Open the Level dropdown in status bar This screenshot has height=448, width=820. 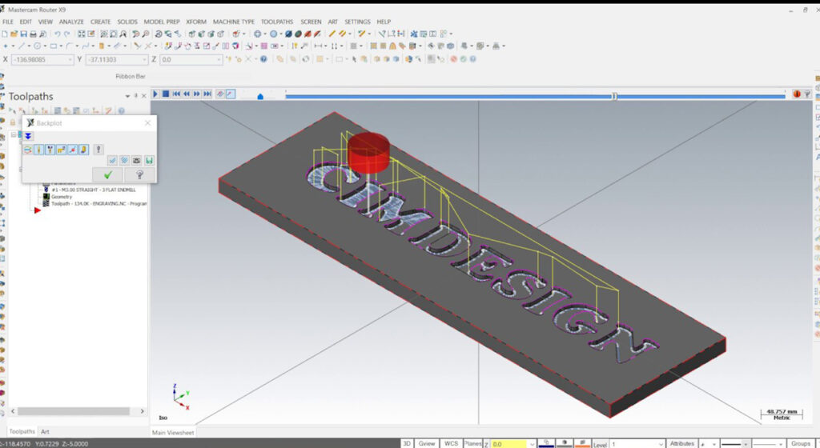tap(661, 444)
